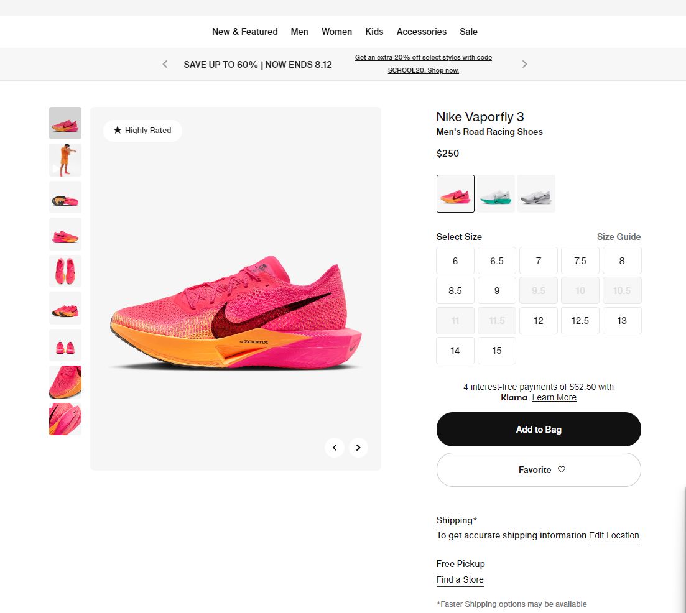Click left arrow on promo banner
The image size is (686, 613).
164,63
